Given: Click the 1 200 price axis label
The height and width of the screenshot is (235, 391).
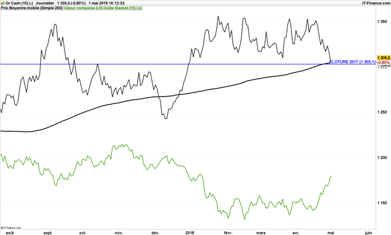Looking at the screenshot, I should pyautogui.click(x=382, y=158).
